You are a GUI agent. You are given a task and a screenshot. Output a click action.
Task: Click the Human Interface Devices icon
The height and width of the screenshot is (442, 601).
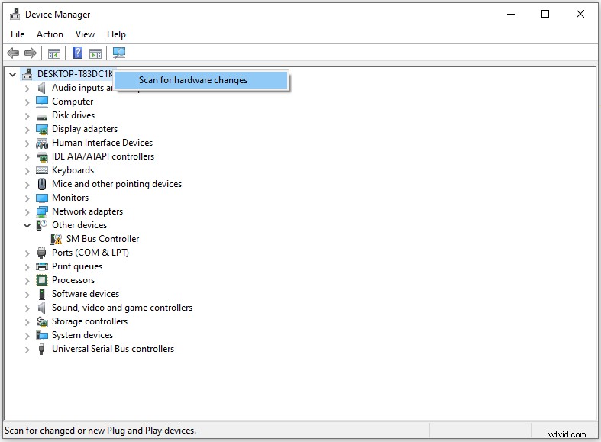pyautogui.click(x=42, y=144)
